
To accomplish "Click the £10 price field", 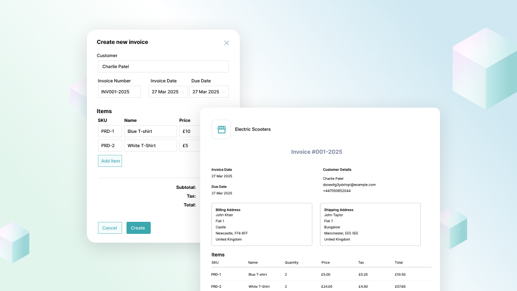I will coord(190,131).
